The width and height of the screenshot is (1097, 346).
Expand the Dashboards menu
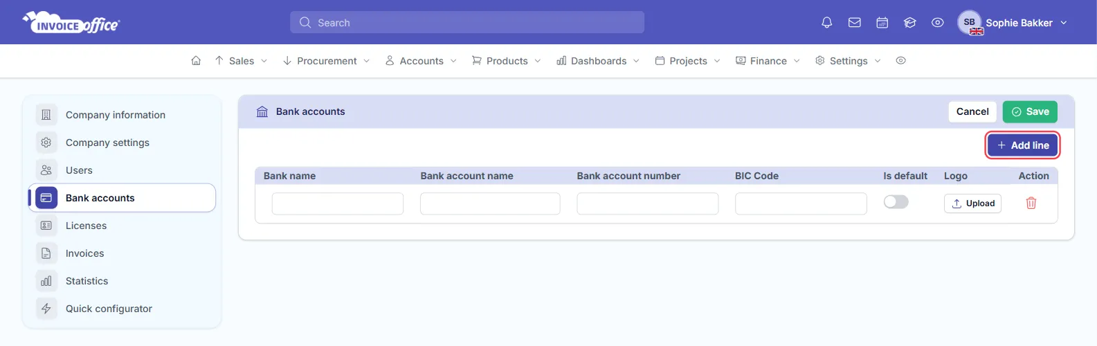click(x=599, y=61)
